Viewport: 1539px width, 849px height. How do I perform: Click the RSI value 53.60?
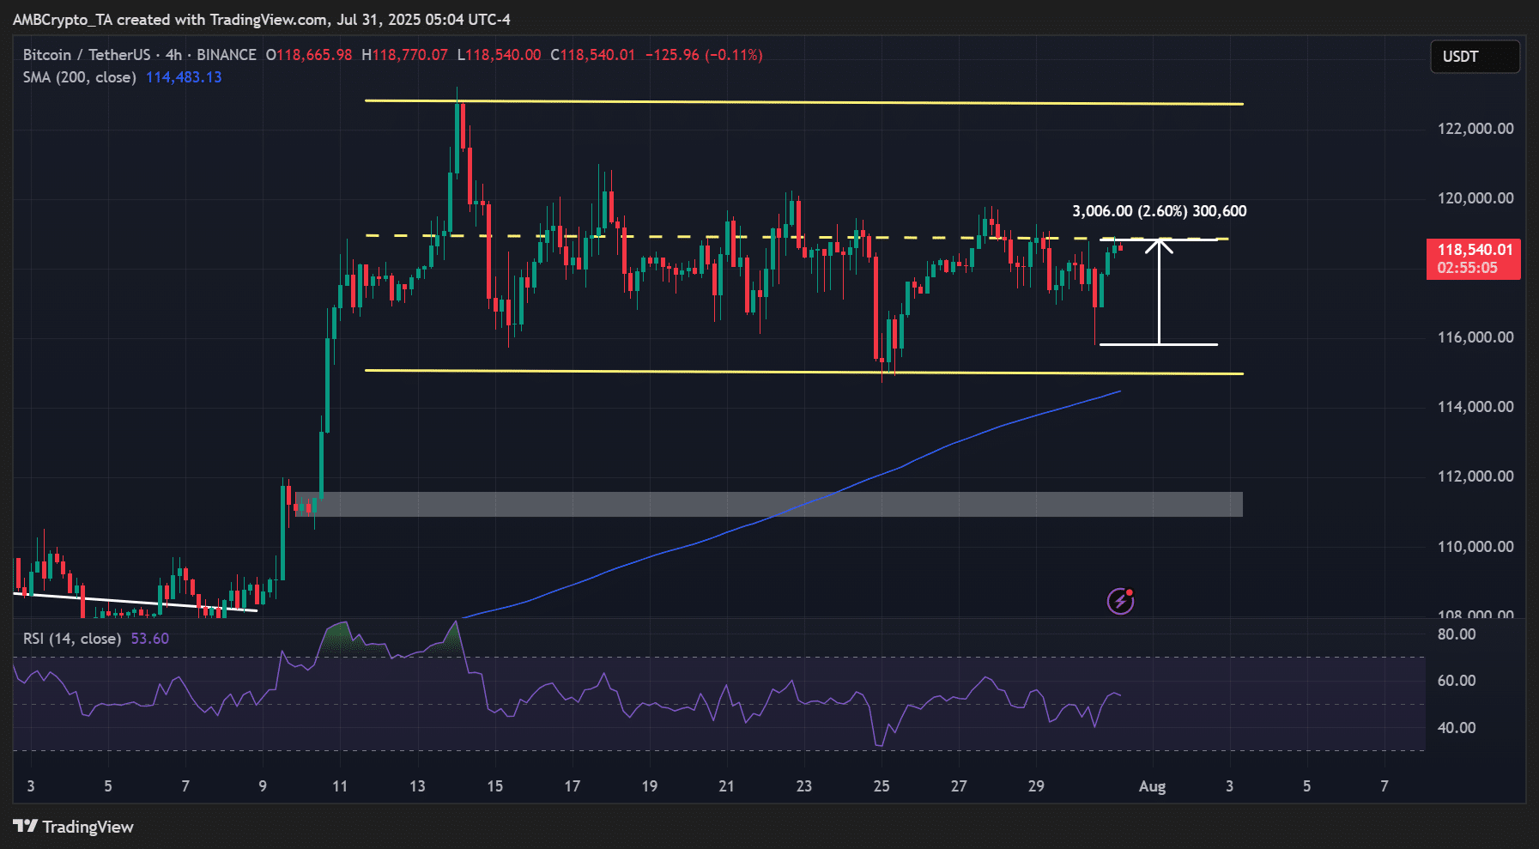point(149,639)
